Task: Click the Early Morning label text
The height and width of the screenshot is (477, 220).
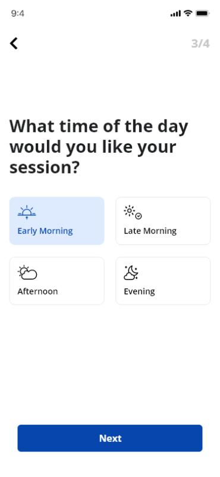Action: pyautogui.click(x=45, y=231)
